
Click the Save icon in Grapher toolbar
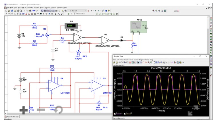[117, 63]
